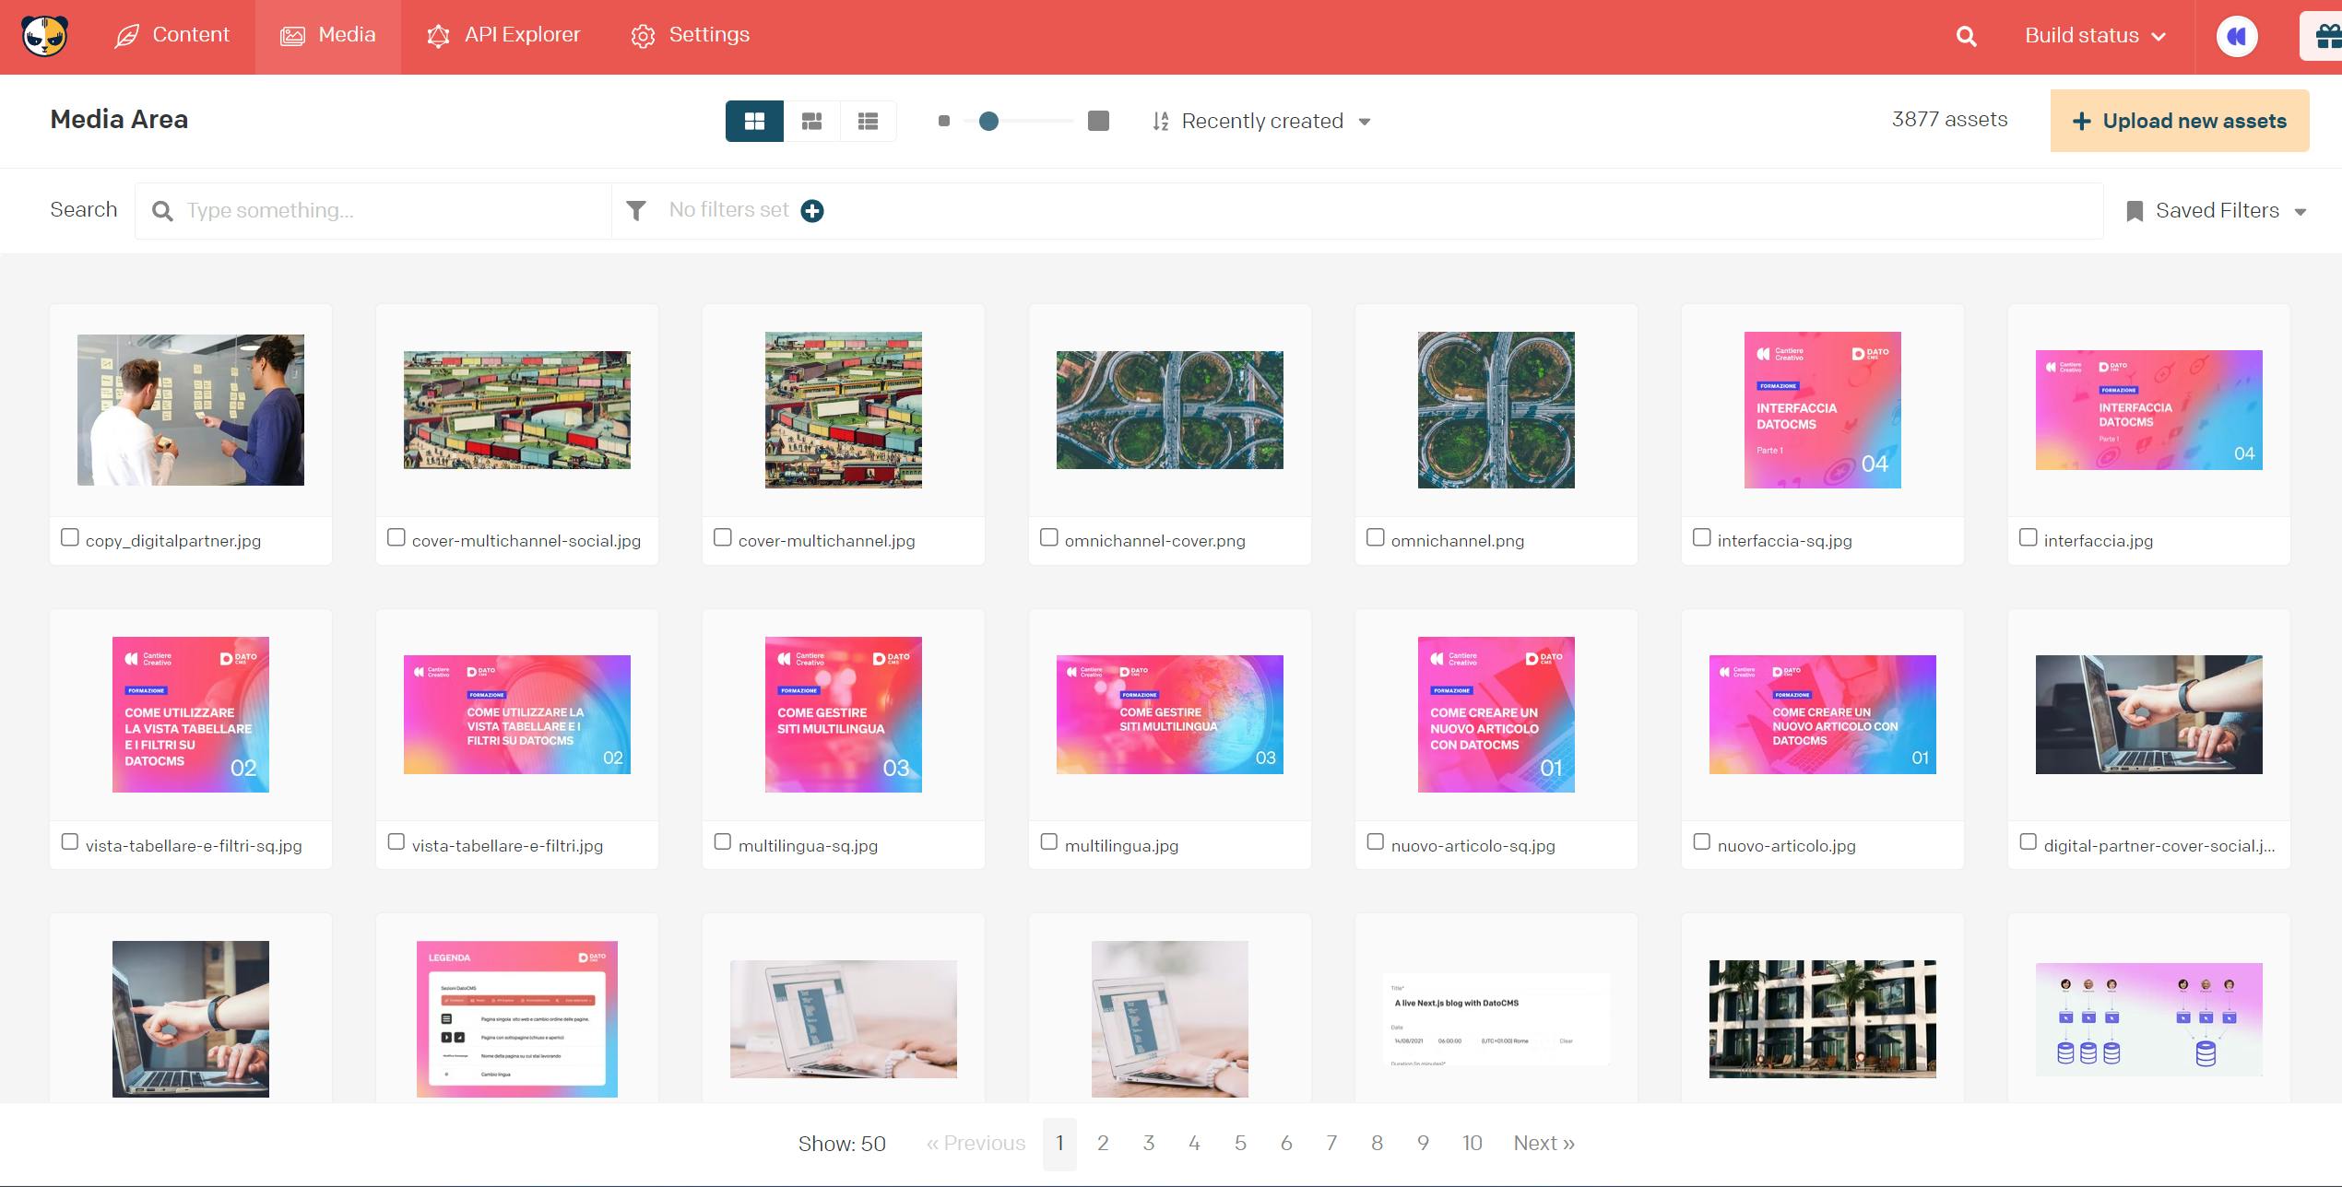Screen dimensions: 2342x1187
Task: Click the Saved Filters bookmark icon
Action: (2134, 211)
